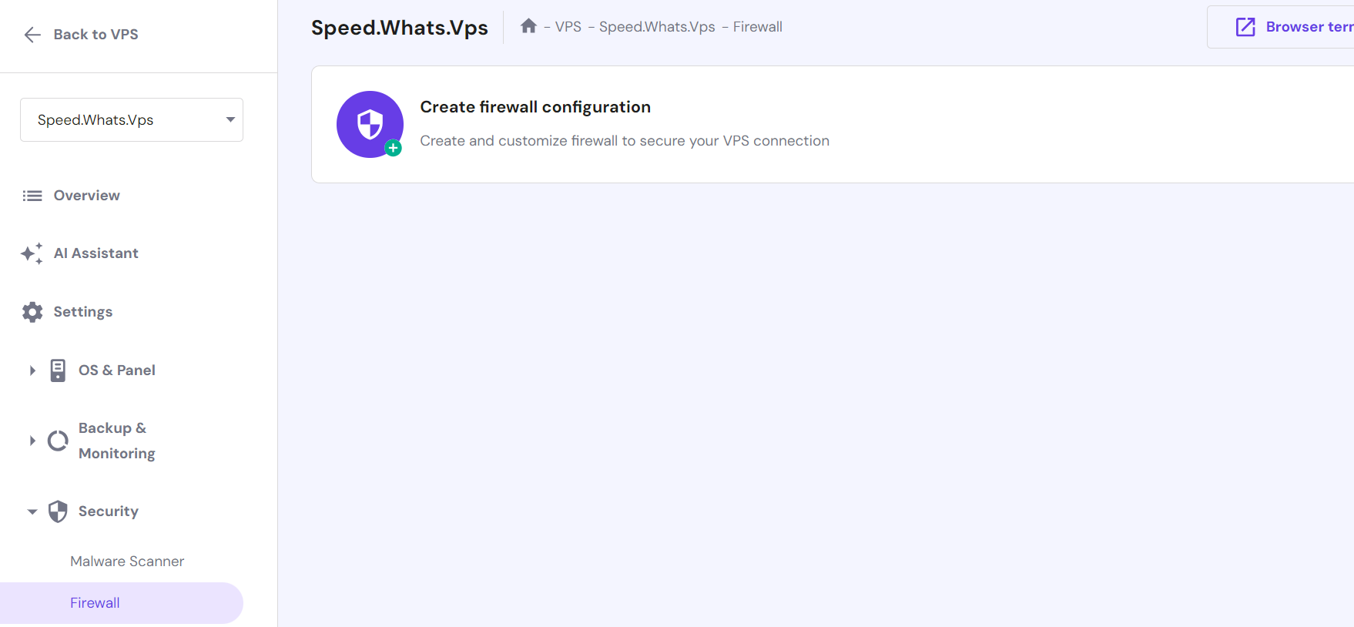1354x627 pixels.
Task: Click the Backup & Monitoring circular icon
Action: (58, 441)
